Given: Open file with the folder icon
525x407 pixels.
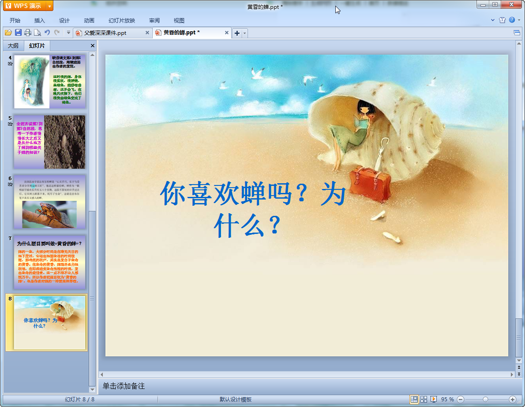Looking at the screenshot, I should point(8,33).
